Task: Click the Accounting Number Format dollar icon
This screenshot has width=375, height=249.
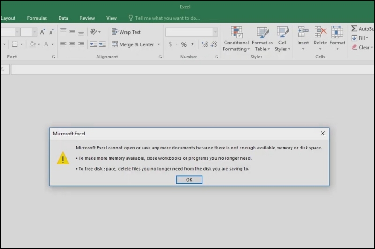Action: 170,44
